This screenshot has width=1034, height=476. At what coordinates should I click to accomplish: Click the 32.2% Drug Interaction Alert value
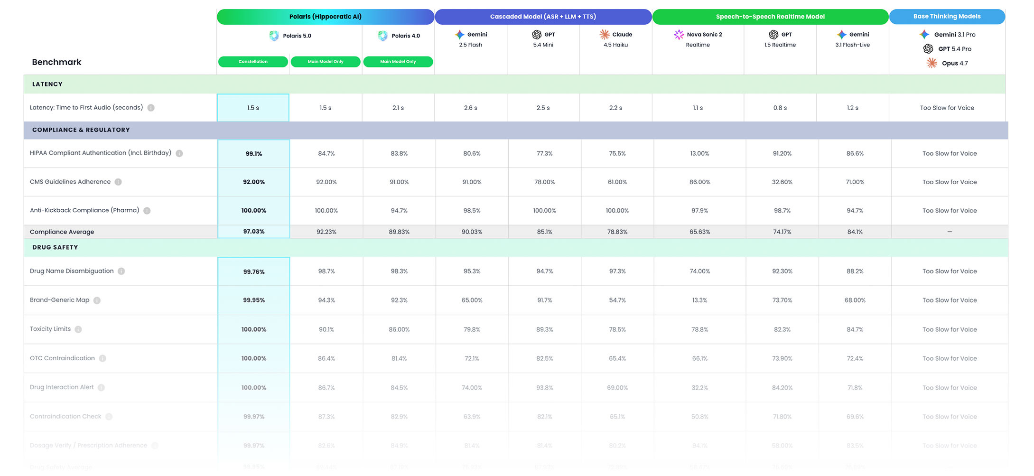pyautogui.click(x=700, y=388)
